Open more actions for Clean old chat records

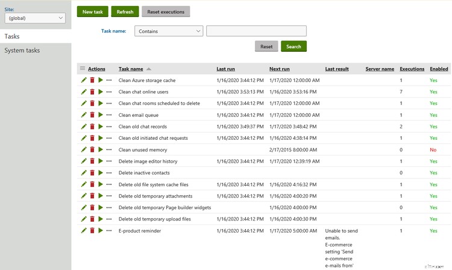click(x=109, y=127)
